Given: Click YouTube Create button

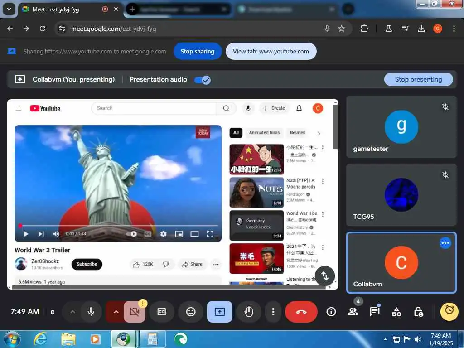Looking at the screenshot, I should pyautogui.click(x=274, y=108).
